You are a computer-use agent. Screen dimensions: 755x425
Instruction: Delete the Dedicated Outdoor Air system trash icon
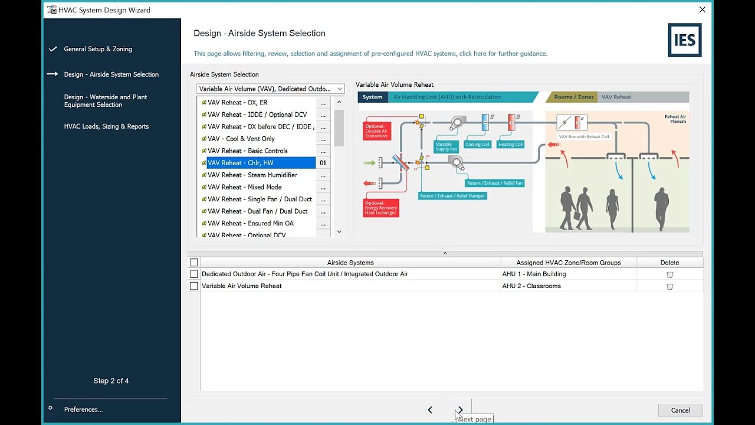tap(669, 274)
